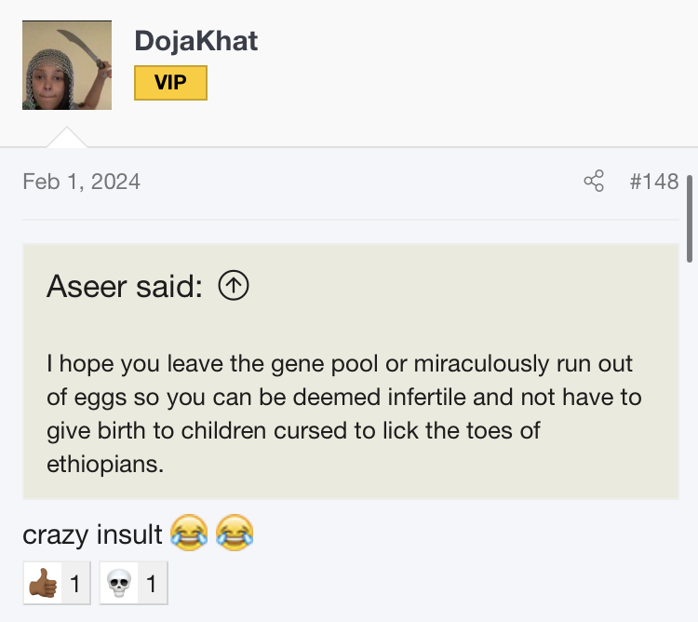Open DojaKhat's avatar picture
Screen dimensions: 698x622
[67, 65]
